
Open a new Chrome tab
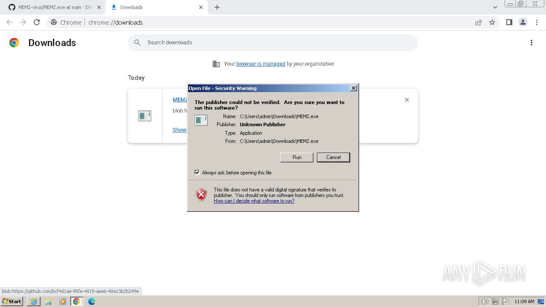tap(217, 7)
